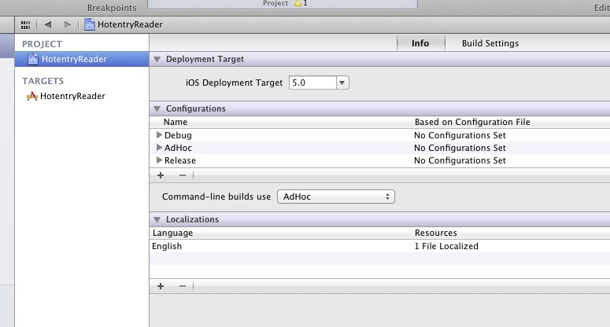Screen dimensions: 610x327
Task: Click the Name column header
Action: pos(176,122)
